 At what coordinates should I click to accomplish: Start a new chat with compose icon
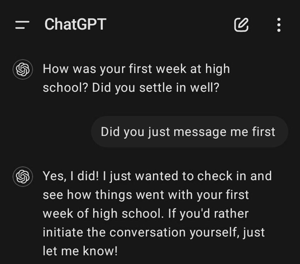coord(241,25)
